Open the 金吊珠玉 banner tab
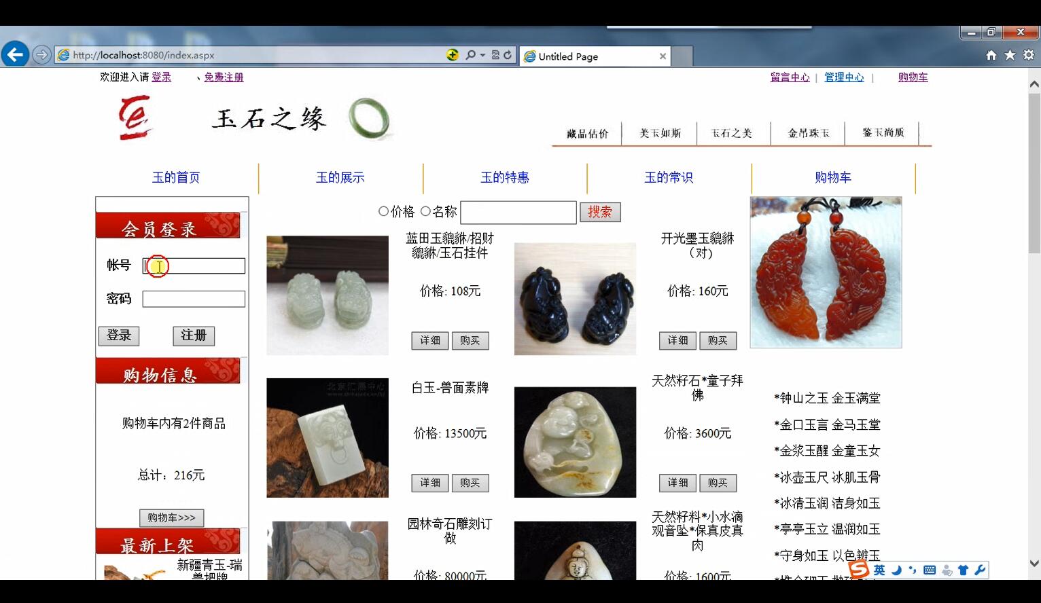Viewport: 1041px width, 603px height. tap(809, 133)
